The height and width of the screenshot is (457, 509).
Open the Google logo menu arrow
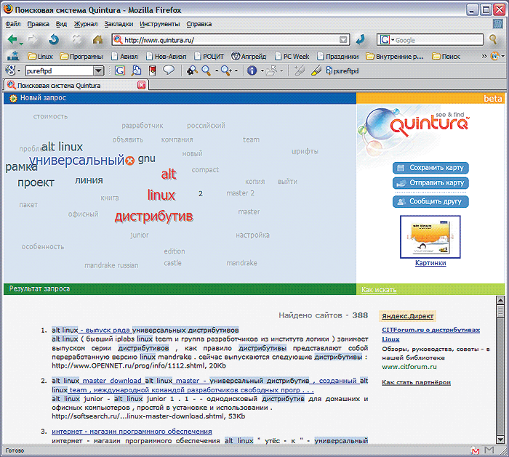point(19,70)
